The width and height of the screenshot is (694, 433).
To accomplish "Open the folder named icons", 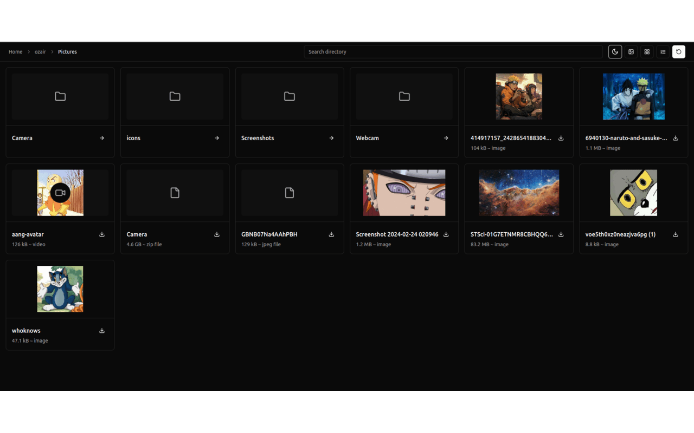I will 133,138.
